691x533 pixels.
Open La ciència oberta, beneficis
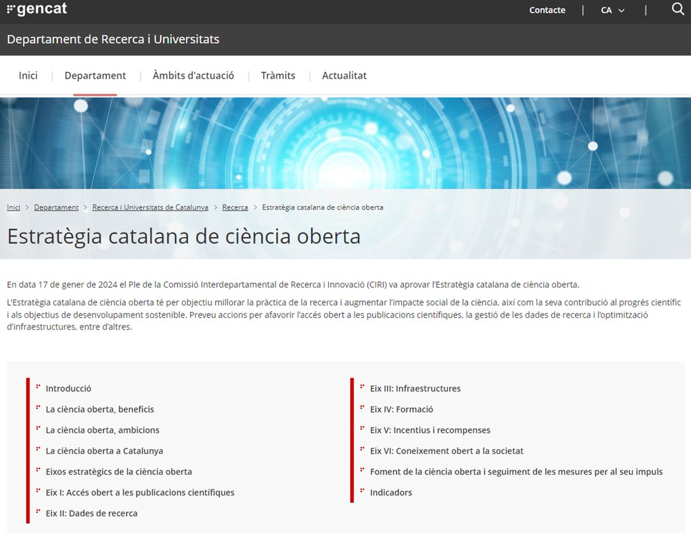point(100,409)
